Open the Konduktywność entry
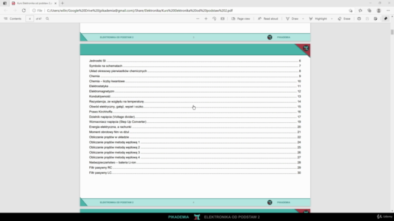Image resolution: width=394 pixels, height=221 pixels. (195, 96)
